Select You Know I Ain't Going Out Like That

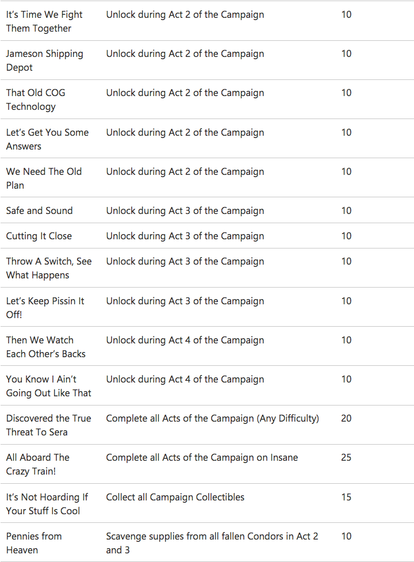tap(48, 385)
